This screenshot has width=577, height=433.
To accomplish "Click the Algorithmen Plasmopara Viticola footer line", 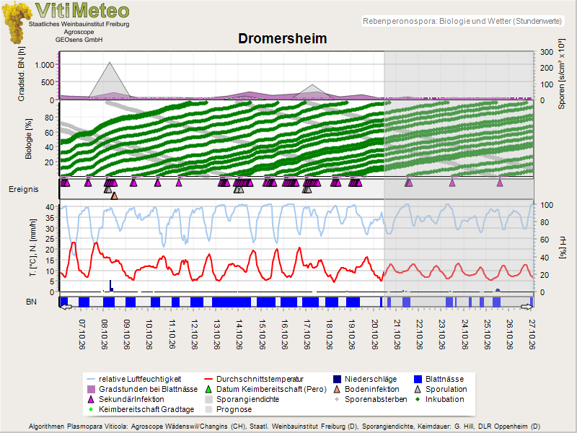I will coord(284,427).
